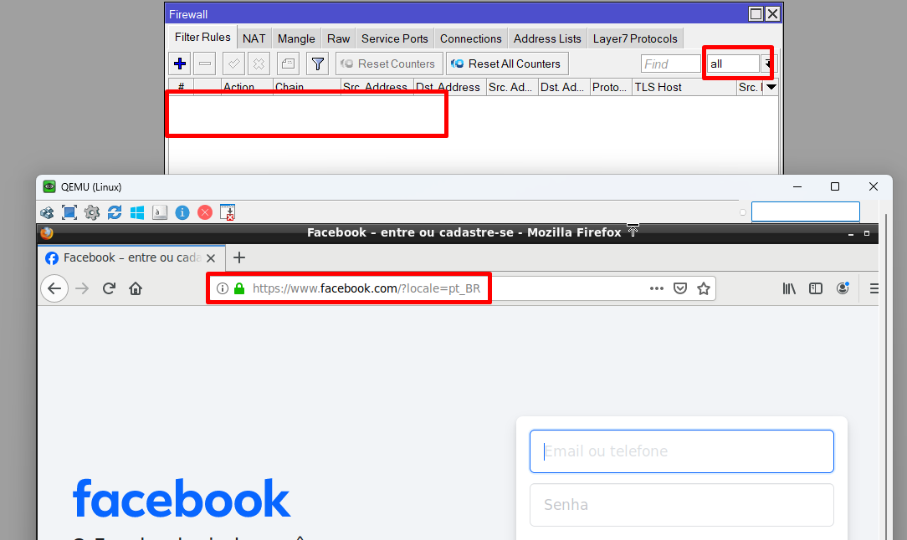Click the Find field in Firewall

(671, 64)
